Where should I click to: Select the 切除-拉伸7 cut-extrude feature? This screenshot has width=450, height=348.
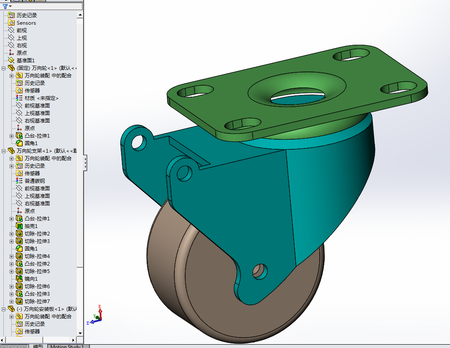pos(37,302)
